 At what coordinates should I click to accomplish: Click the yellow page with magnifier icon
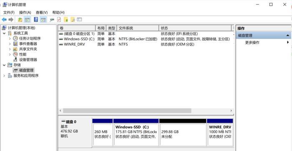[73, 19]
